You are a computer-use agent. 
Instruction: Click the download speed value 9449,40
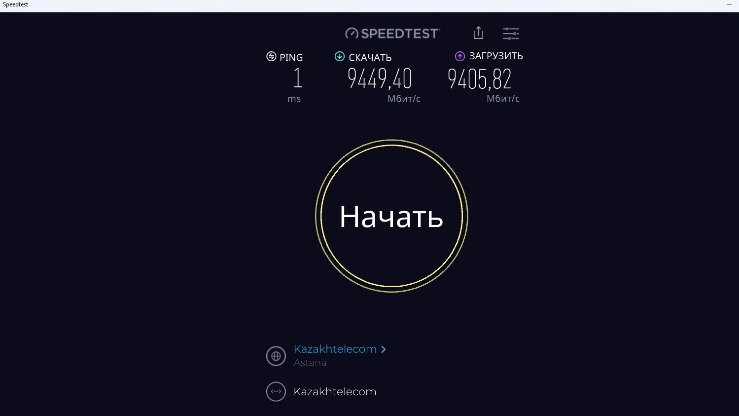tap(380, 78)
